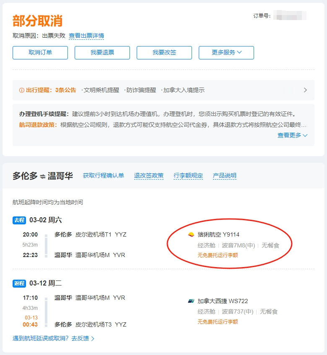Click the 我要改签 button
Image resolution: width=327 pixels, height=355 pixels.
tap(164, 53)
